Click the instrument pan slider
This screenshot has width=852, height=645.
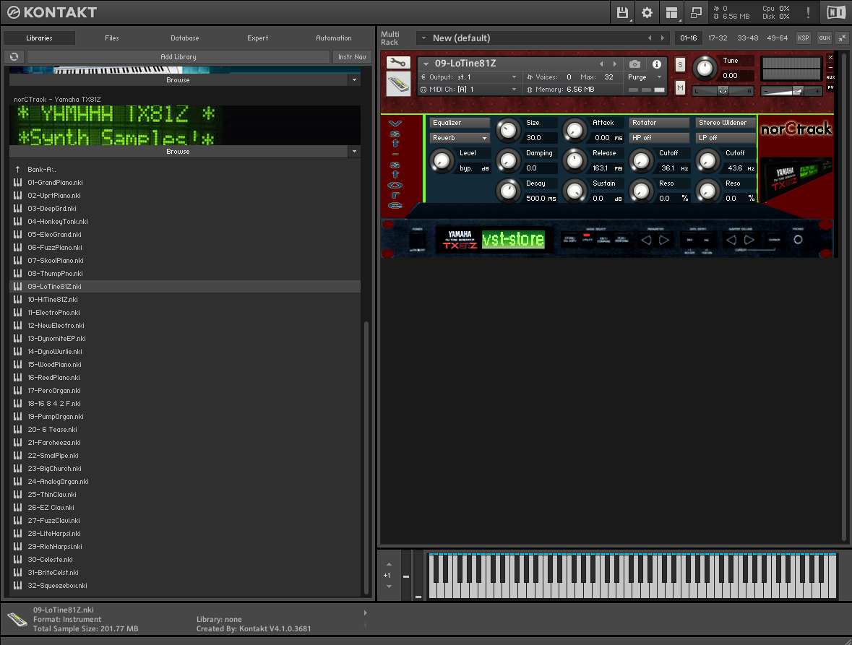[x=723, y=91]
